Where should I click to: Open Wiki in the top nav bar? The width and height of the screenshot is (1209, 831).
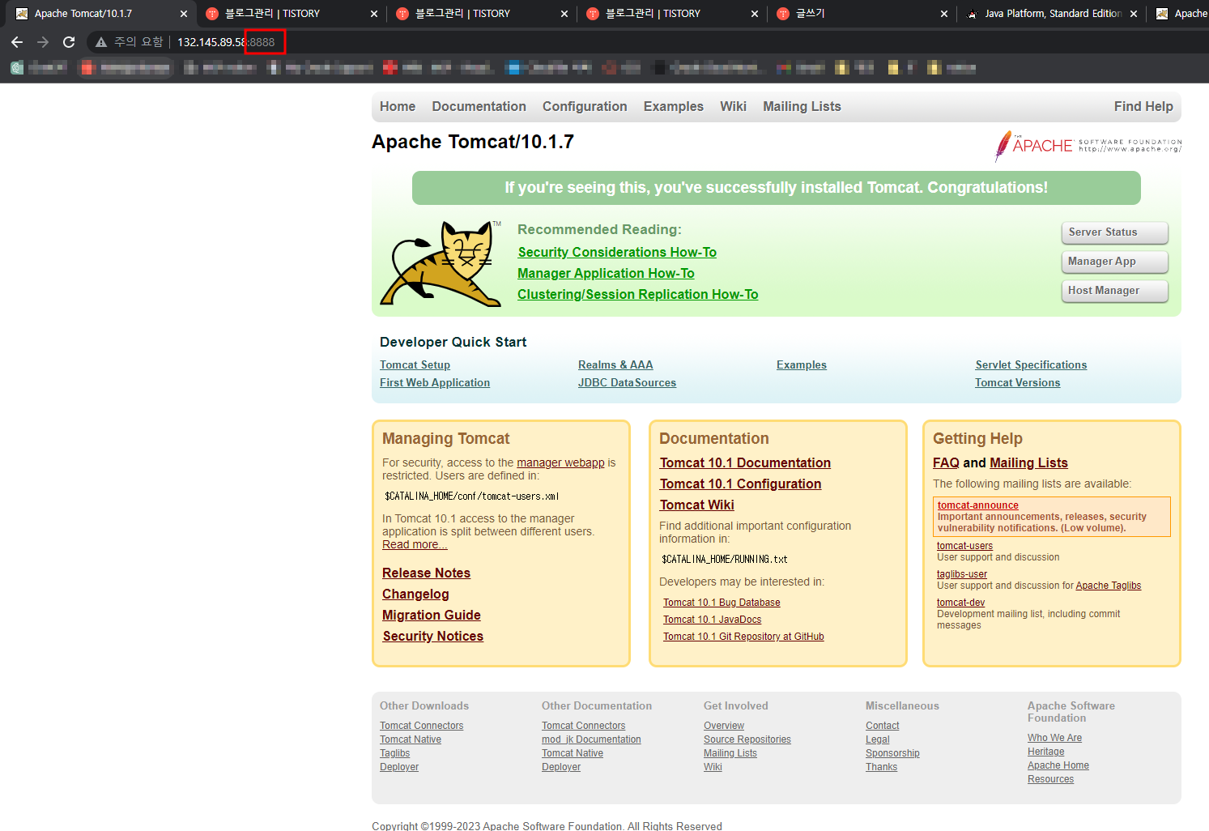(733, 106)
